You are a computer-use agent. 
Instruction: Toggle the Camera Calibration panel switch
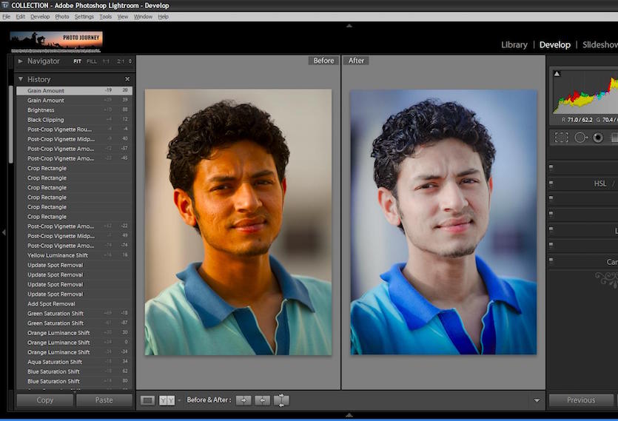tap(551, 260)
